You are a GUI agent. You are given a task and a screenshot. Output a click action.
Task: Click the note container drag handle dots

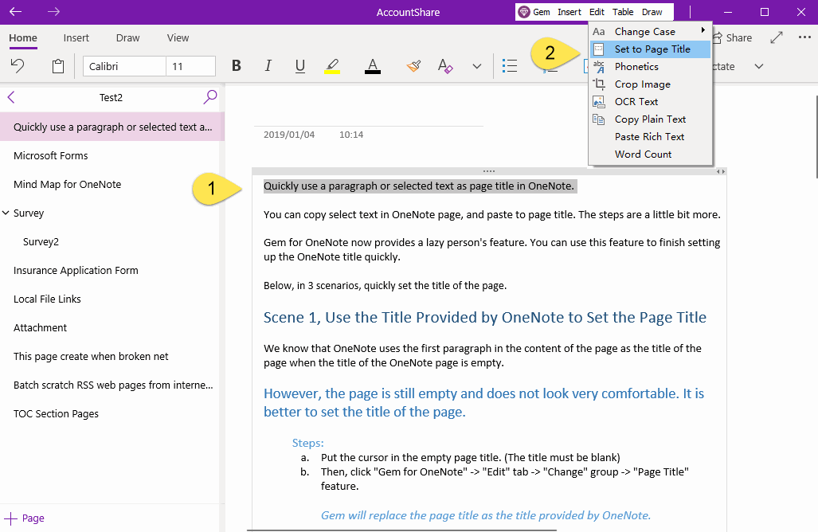pyautogui.click(x=489, y=171)
